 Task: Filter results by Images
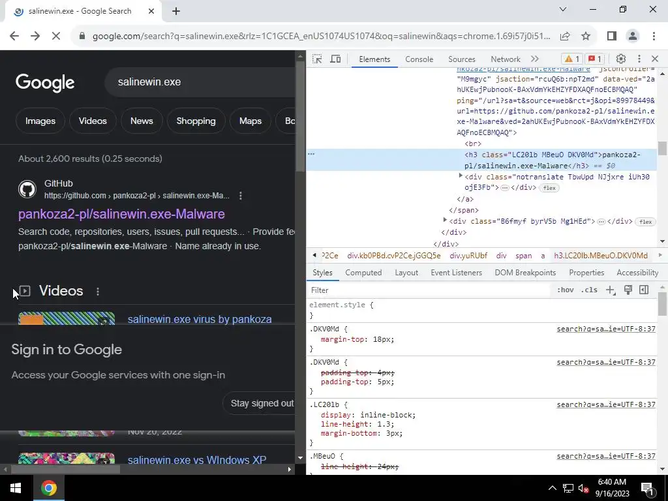coord(40,121)
